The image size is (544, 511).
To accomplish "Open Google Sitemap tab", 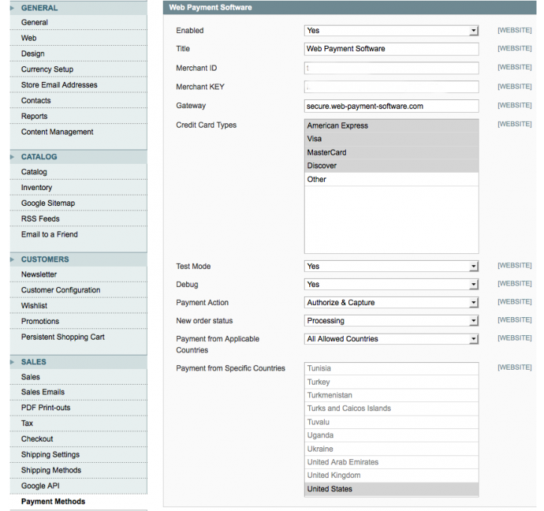I will [78, 203].
